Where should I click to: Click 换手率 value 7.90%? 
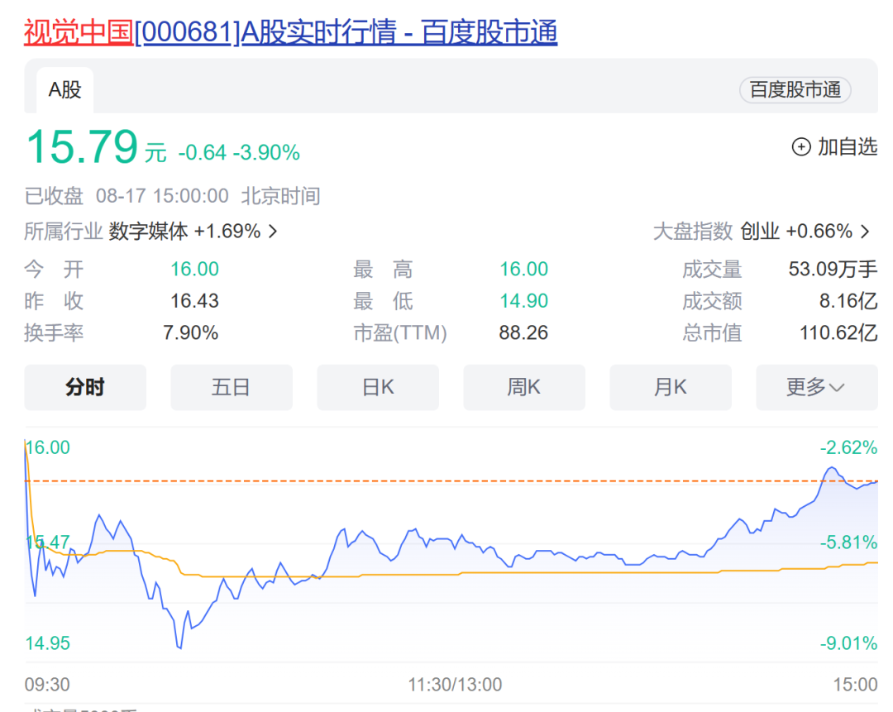point(191,332)
